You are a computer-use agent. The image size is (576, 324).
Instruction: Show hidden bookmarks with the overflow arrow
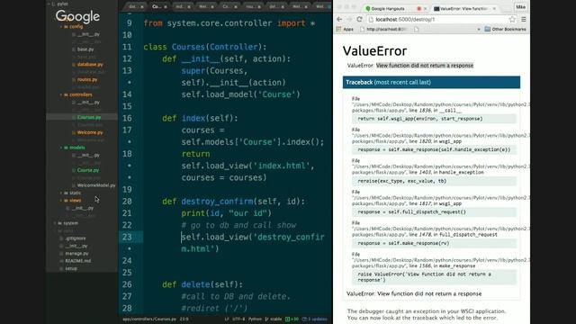pyautogui.click(x=479, y=29)
